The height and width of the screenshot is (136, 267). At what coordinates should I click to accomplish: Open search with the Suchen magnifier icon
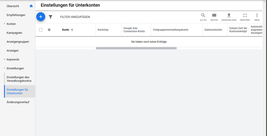[203, 16]
